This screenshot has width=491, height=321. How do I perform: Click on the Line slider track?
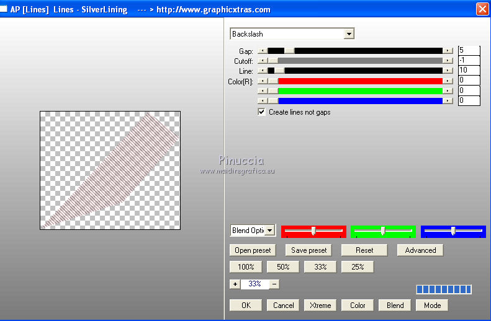(x=355, y=71)
